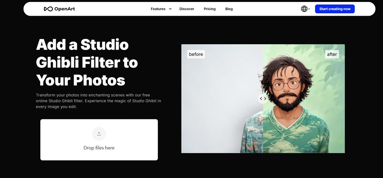Click the before label on the image
383x178 pixels.
click(x=196, y=54)
